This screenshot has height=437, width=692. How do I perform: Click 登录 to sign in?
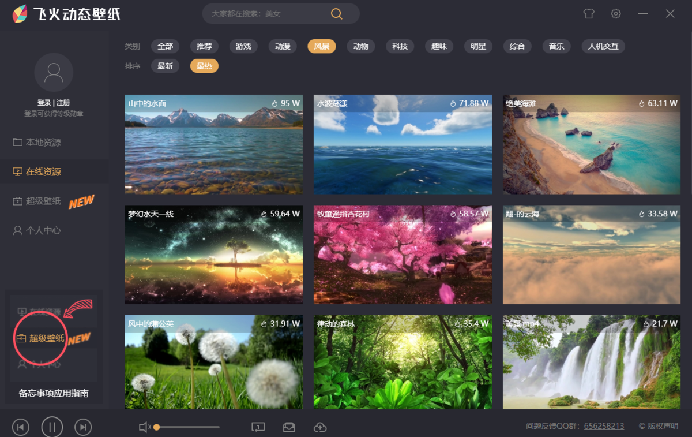(x=44, y=103)
